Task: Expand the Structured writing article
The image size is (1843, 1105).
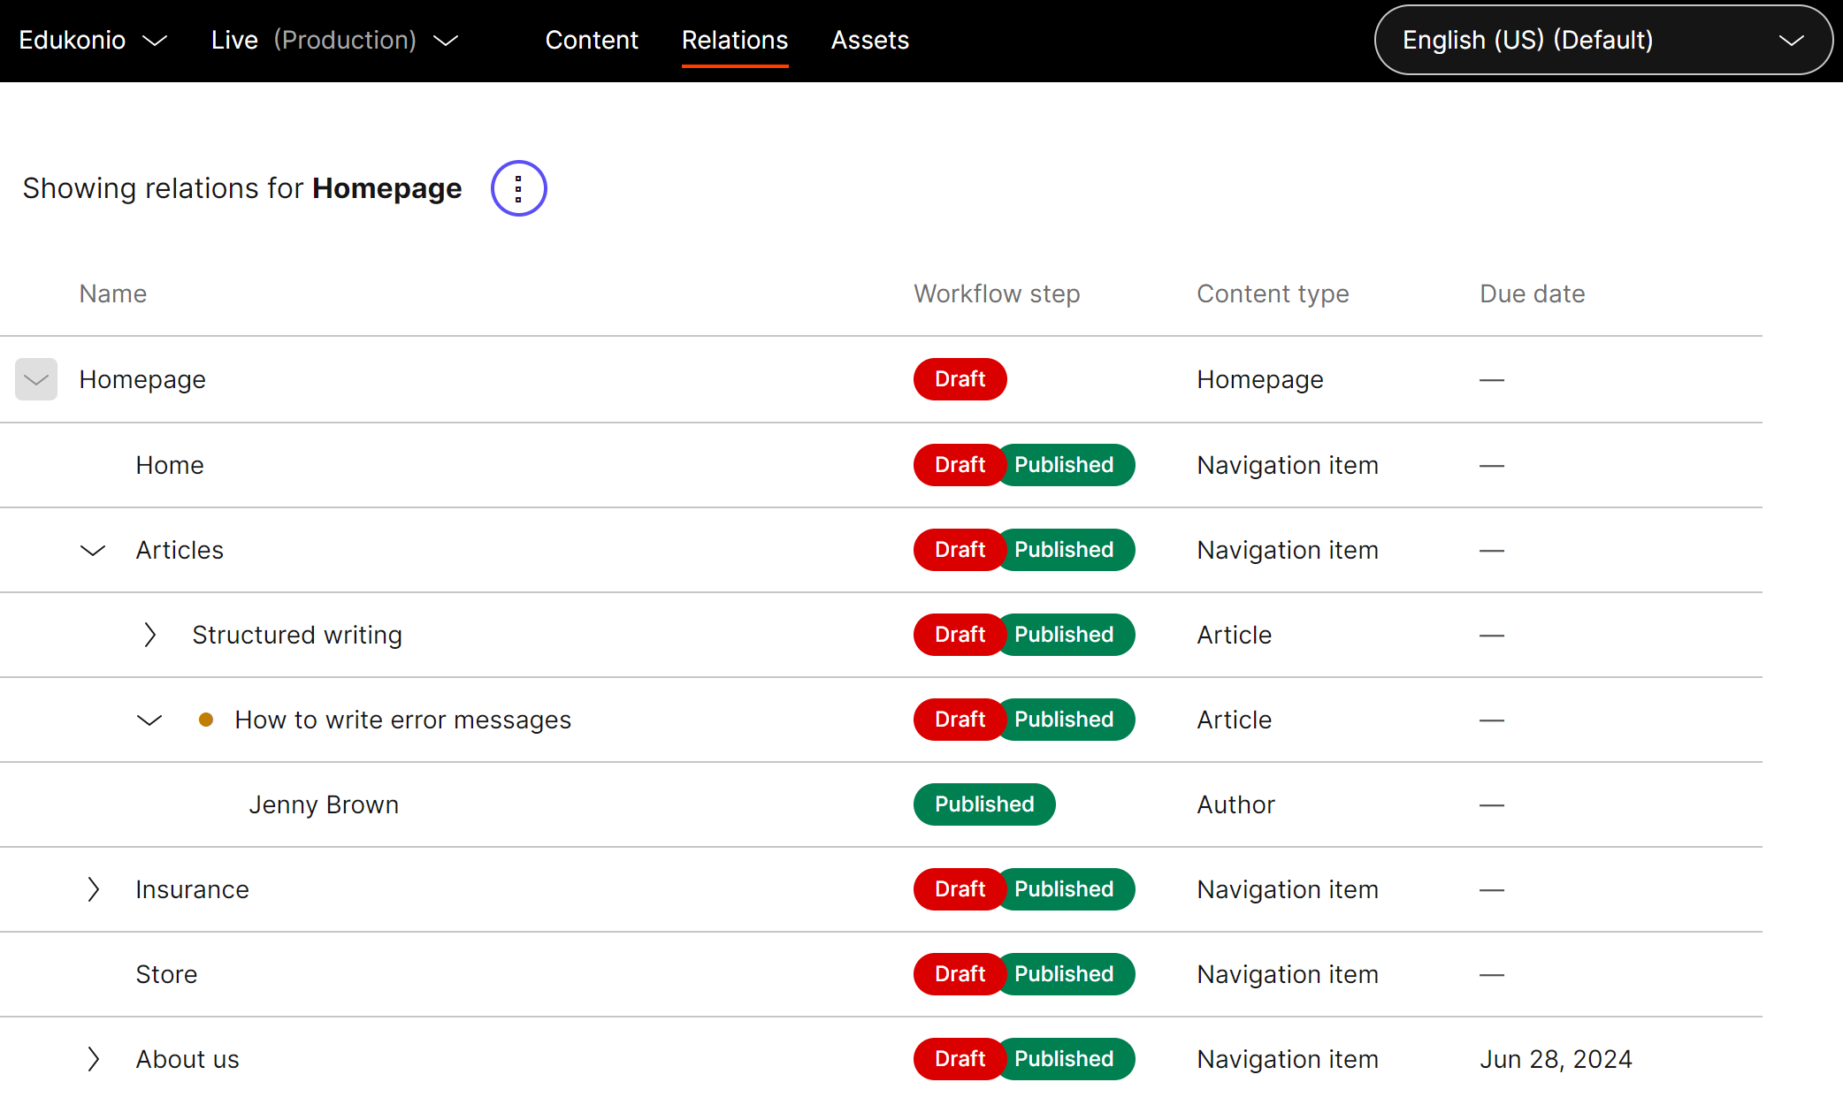Action: pos(149,635)
